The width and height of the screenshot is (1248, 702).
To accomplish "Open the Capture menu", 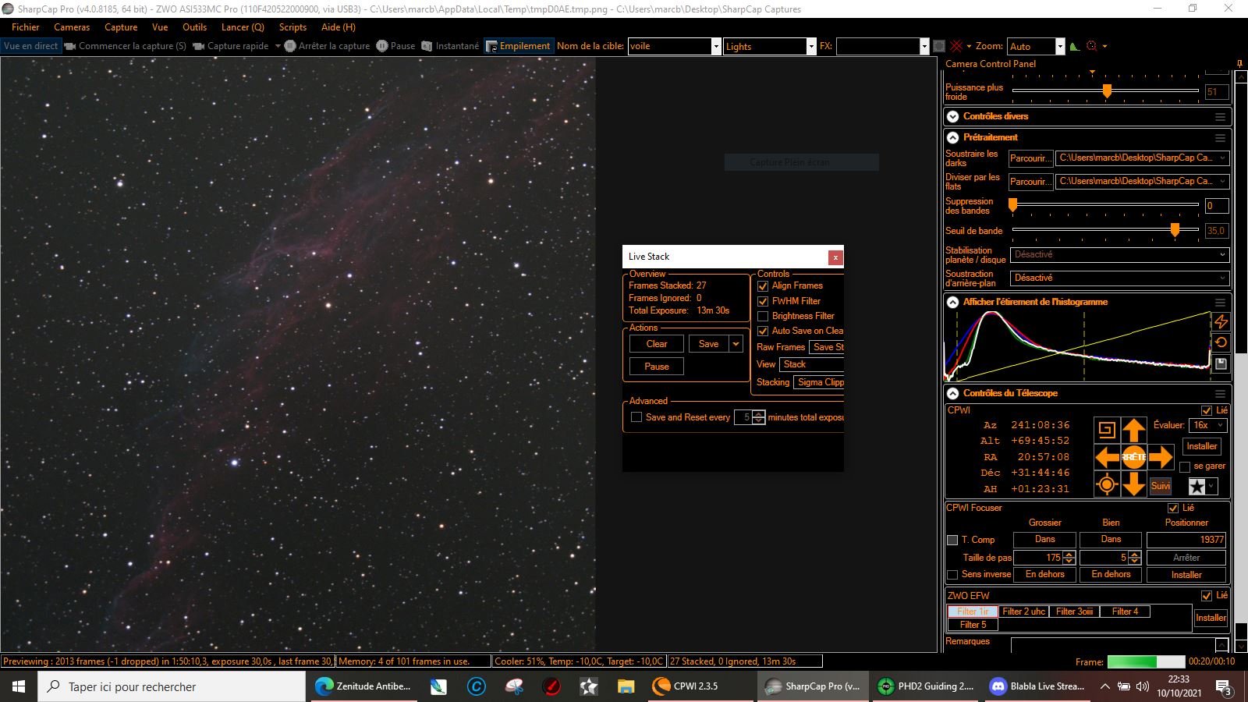I will pos(121,27).
